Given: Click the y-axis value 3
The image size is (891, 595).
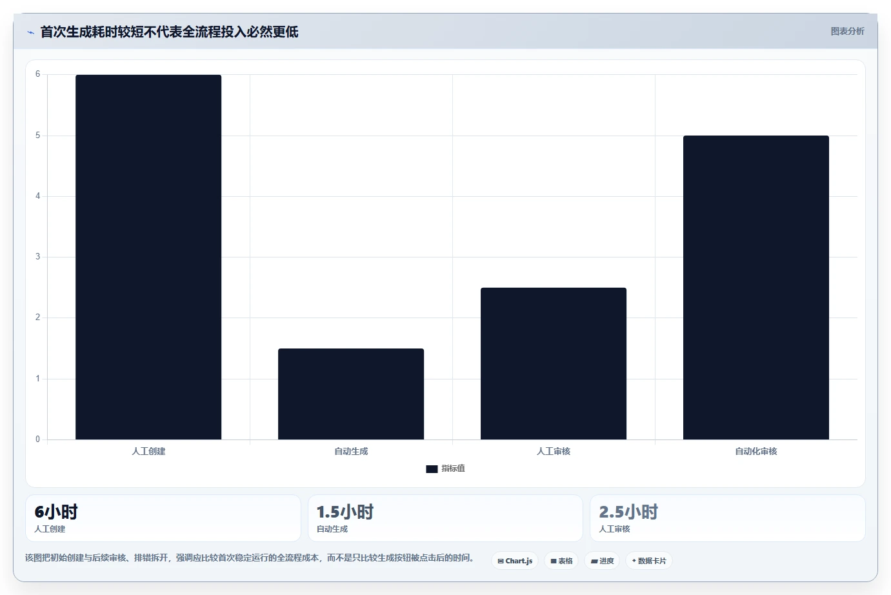Looking at the screenshot, I should [37, 257].
